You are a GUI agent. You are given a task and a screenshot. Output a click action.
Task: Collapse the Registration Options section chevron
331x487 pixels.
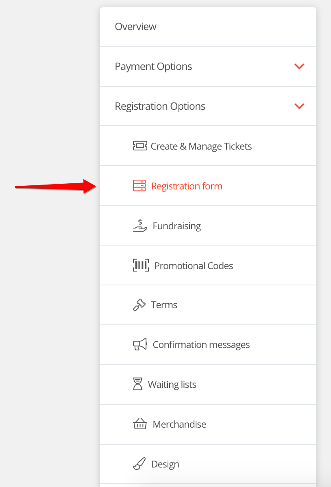coord(299,106)
